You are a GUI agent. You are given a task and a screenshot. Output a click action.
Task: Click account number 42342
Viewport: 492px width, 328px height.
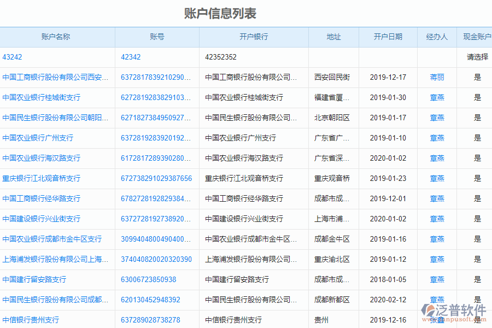pyautogui.click(x=130, y=57)
